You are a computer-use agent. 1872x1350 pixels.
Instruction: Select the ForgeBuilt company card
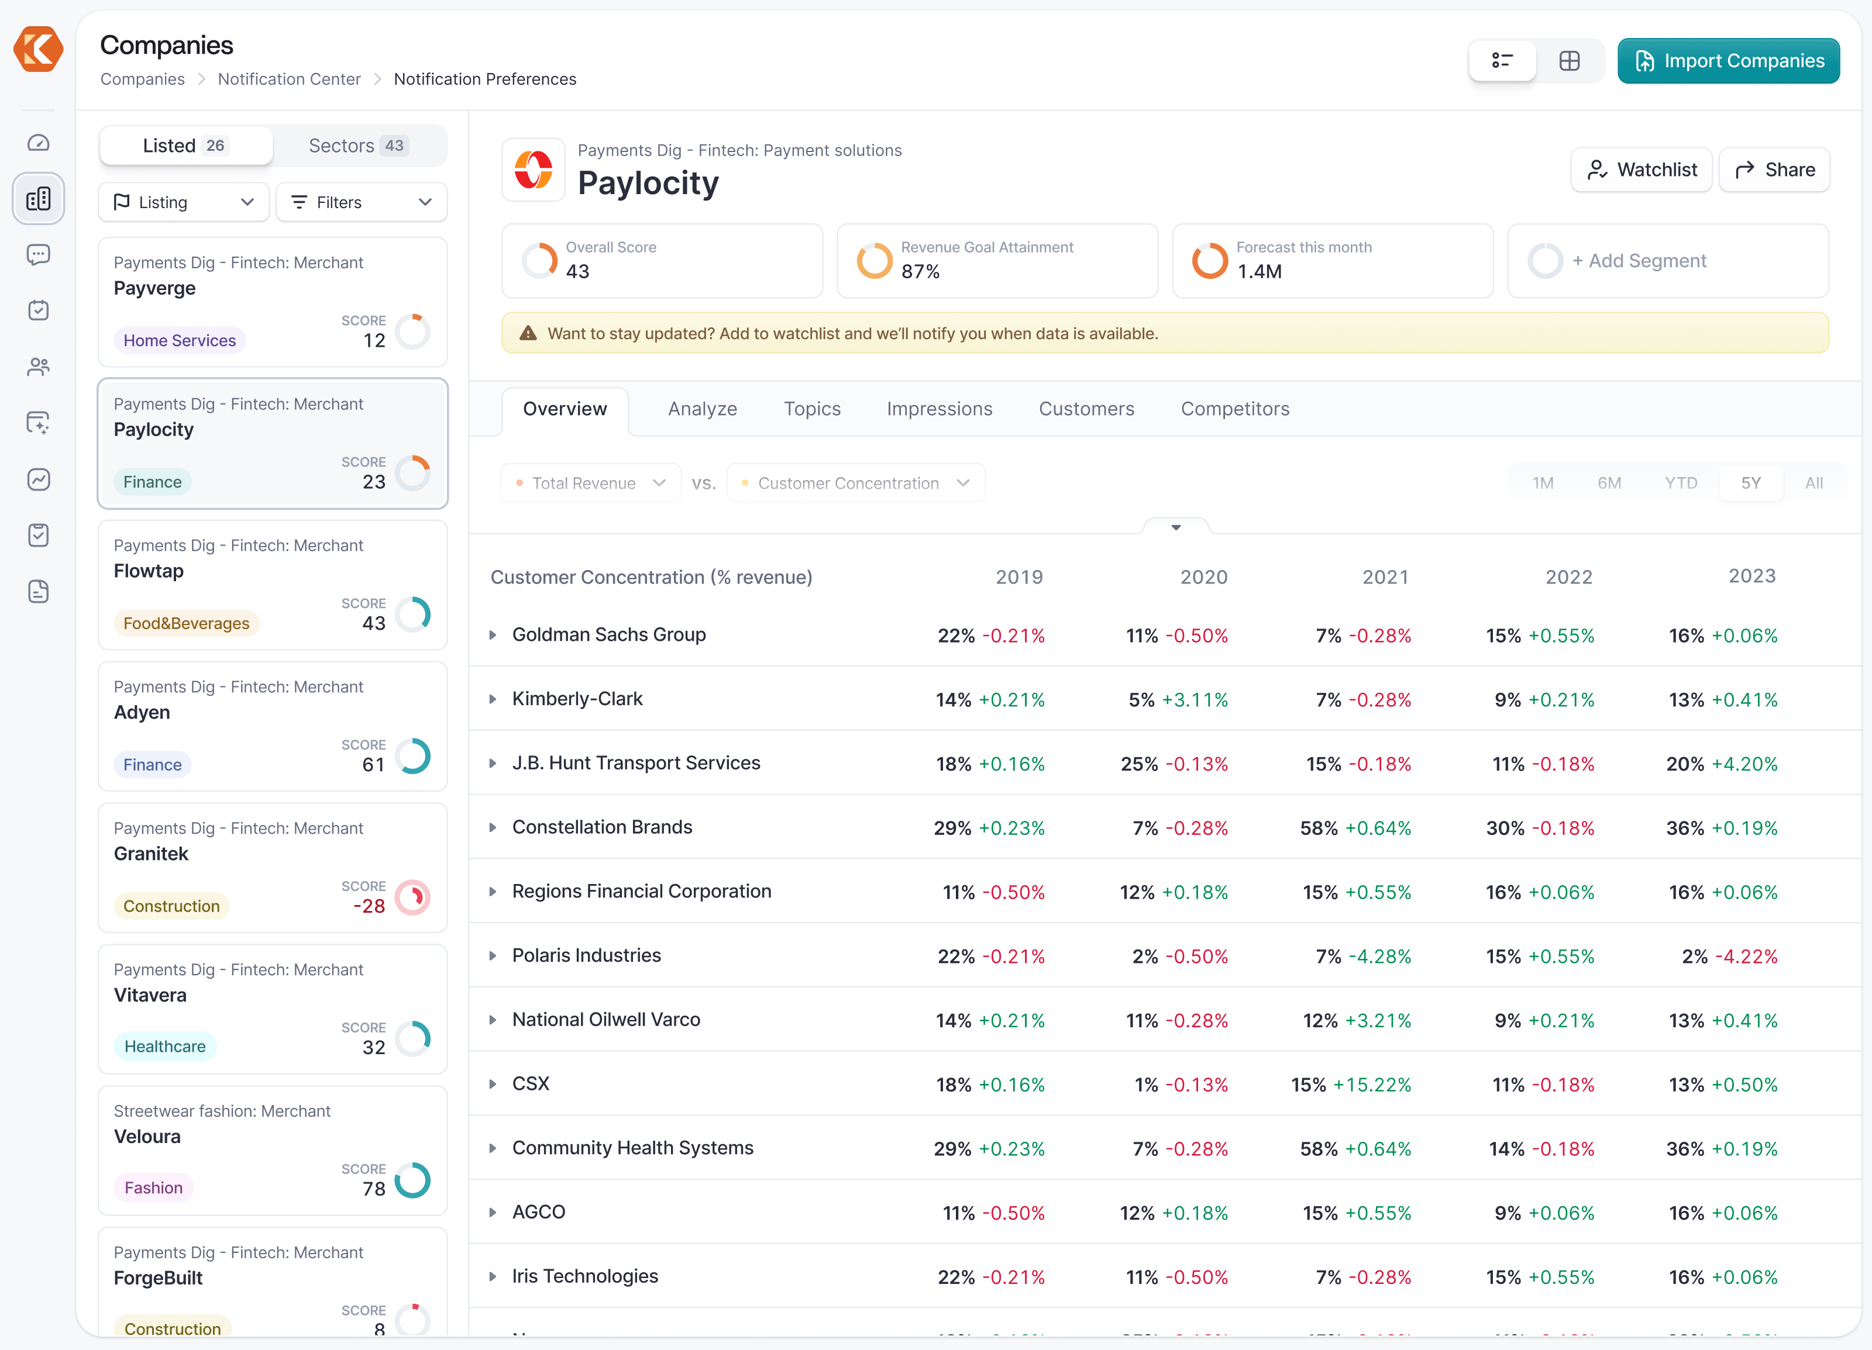click(x=273, y=1281)
